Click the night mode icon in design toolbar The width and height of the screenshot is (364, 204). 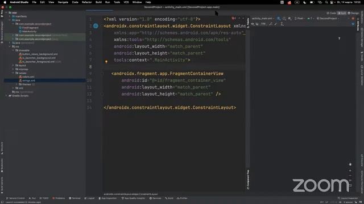[x=289, y=19]
